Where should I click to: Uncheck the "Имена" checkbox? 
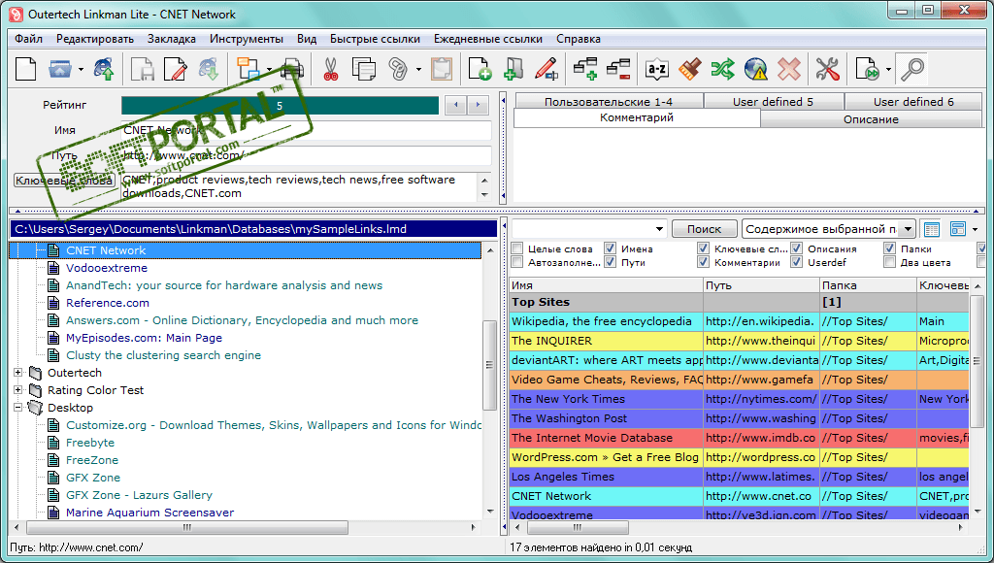tap(610, 248)
